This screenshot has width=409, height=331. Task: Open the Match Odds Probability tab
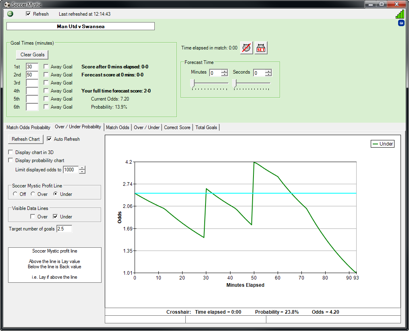click(x=28, y=127)
